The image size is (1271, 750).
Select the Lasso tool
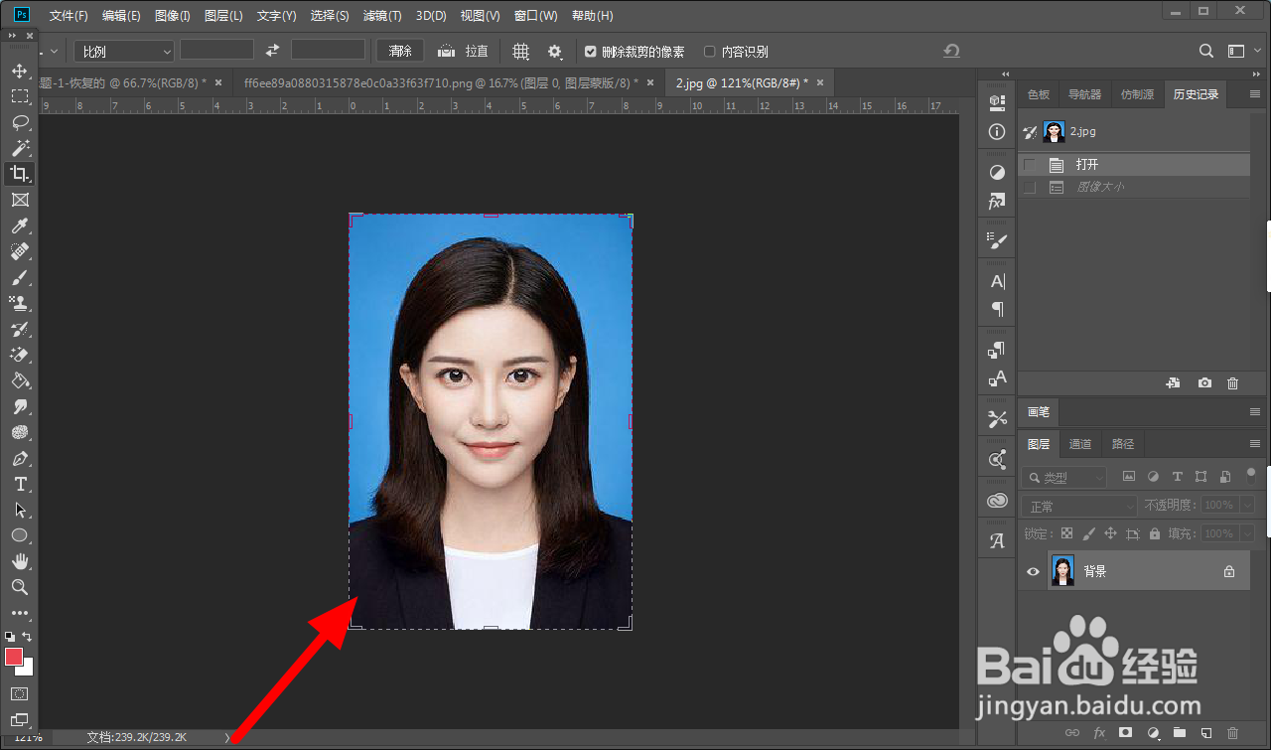coord(19,122)
